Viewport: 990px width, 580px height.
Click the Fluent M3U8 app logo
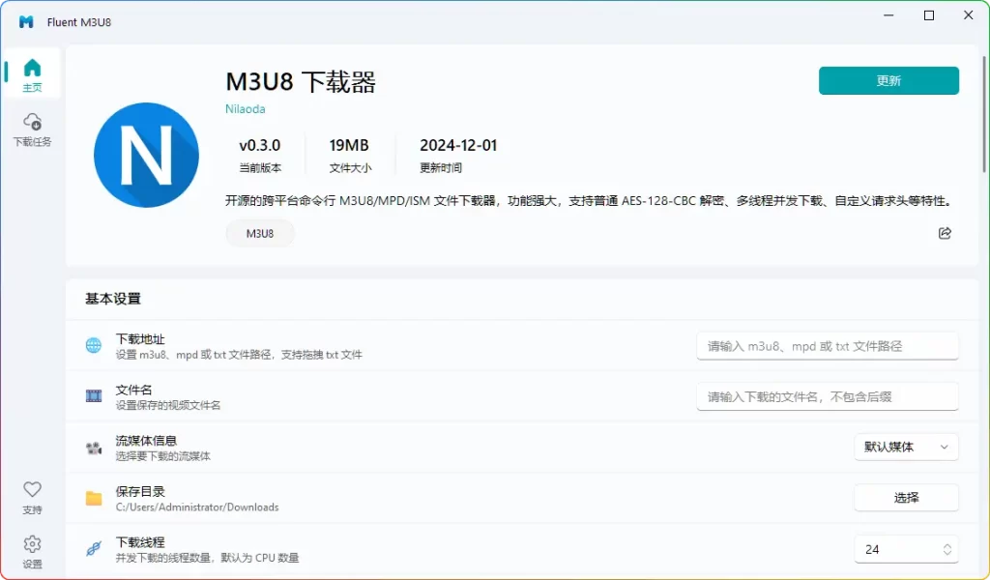pos(26,22)
